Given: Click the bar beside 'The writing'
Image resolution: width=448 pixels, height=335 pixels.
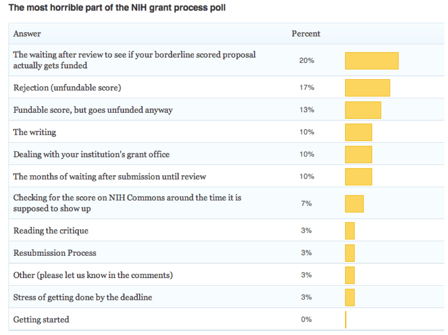Looking at the screenshot, I should click(x=358, y=132).
